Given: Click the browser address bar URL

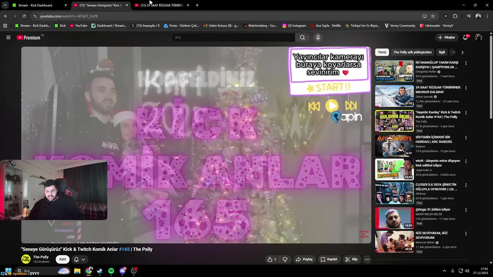Looking at the screenshot, I should click(69, 16).
